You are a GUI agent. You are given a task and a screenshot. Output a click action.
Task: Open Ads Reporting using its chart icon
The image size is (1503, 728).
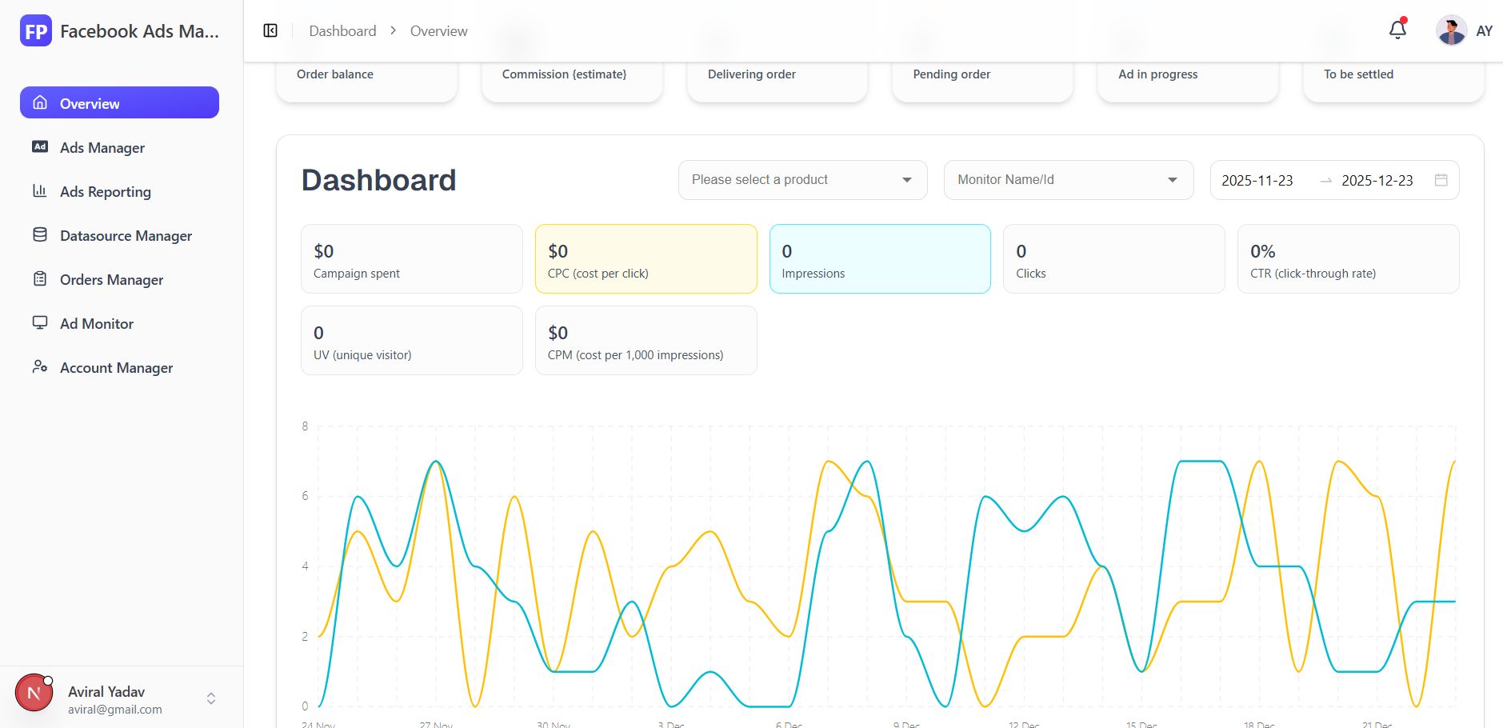41,191
